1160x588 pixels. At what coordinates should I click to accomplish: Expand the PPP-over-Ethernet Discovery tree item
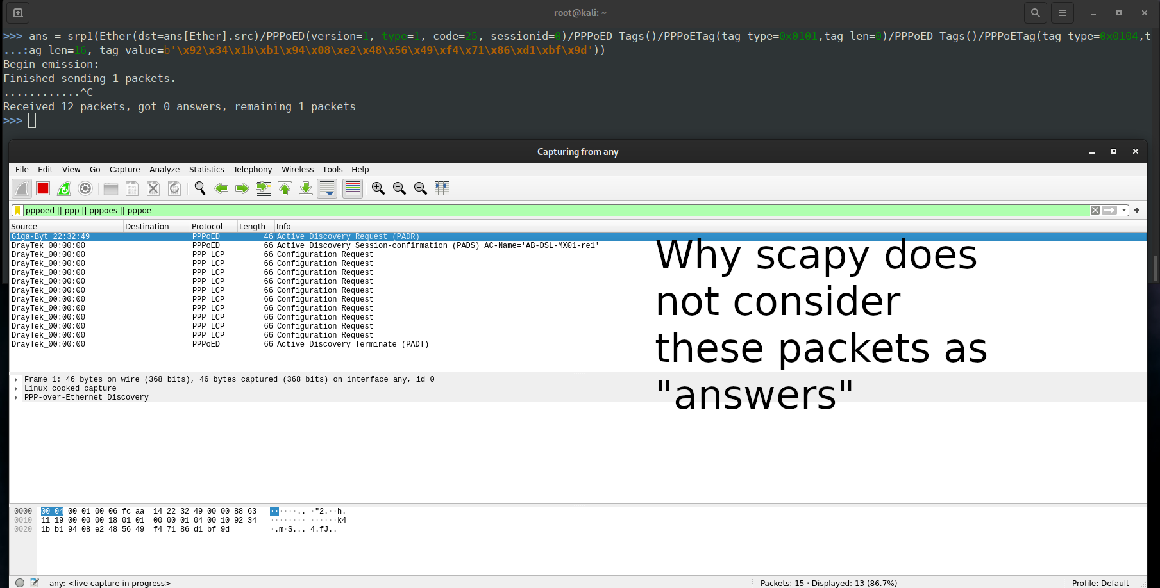(15, 397)
